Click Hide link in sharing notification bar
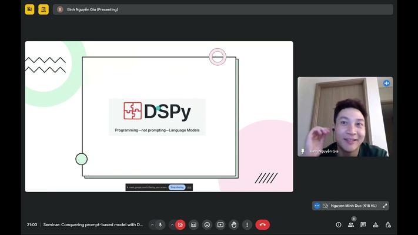The image size is (418, 235). pos(189,187)
